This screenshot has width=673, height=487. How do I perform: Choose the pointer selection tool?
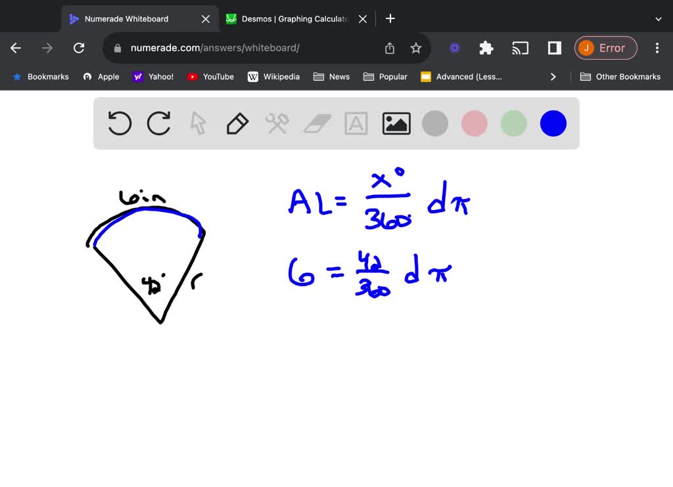(198, 123)
